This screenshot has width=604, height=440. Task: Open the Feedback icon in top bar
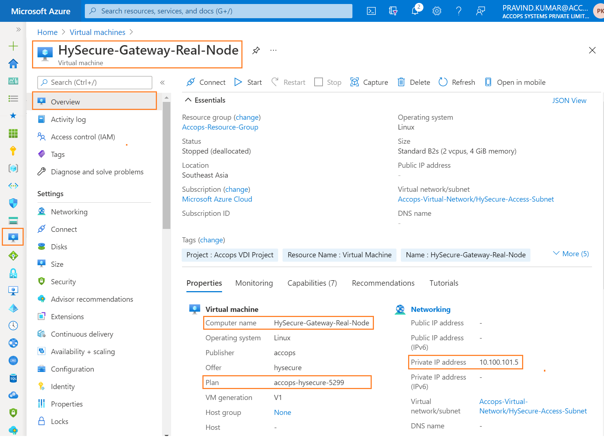481,11
